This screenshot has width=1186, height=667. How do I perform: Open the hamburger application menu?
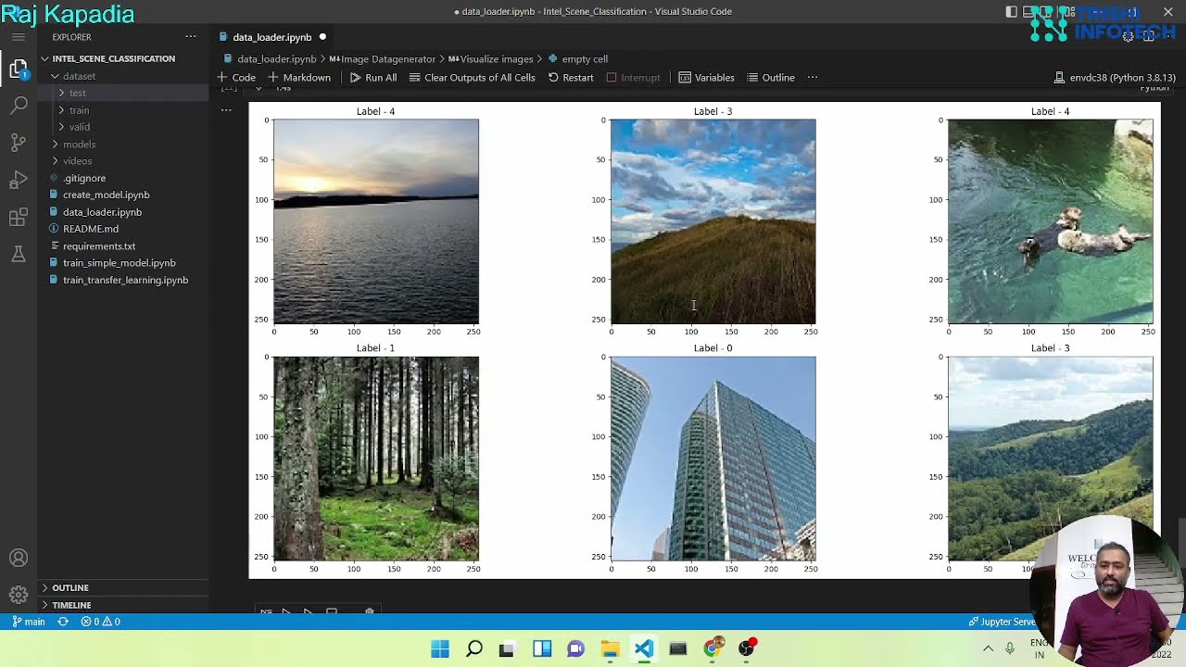click(x=19, y=37)
